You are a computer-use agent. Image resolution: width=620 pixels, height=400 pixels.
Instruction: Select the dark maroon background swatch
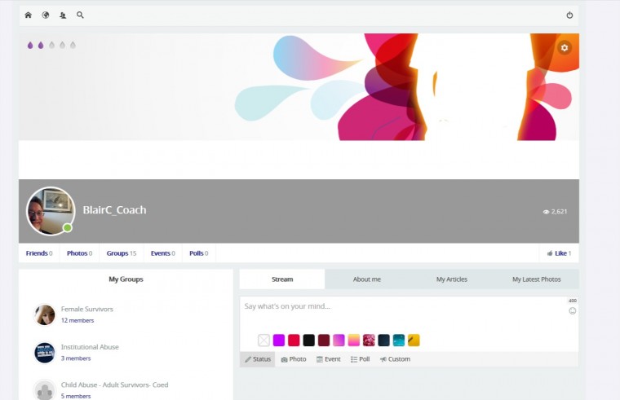(324, 340)
